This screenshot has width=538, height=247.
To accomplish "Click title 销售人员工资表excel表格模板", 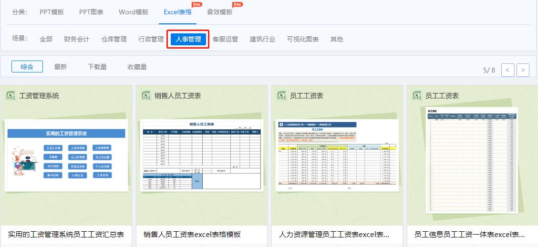I will 192,235.
